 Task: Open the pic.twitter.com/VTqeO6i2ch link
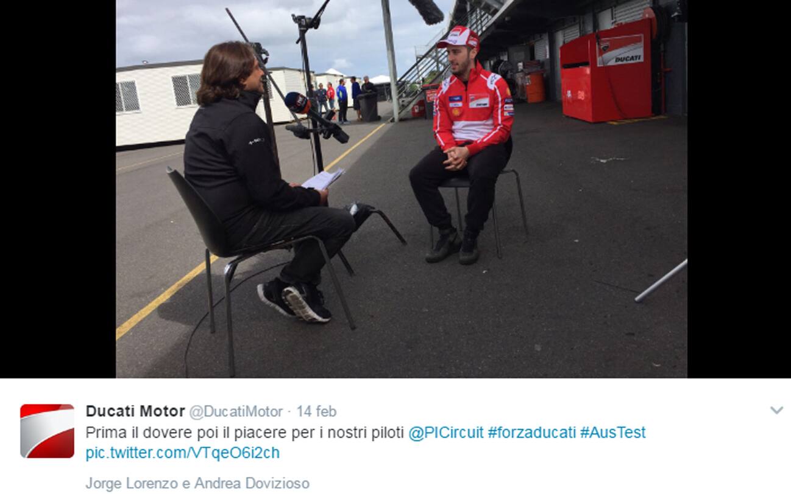point(183,453)
